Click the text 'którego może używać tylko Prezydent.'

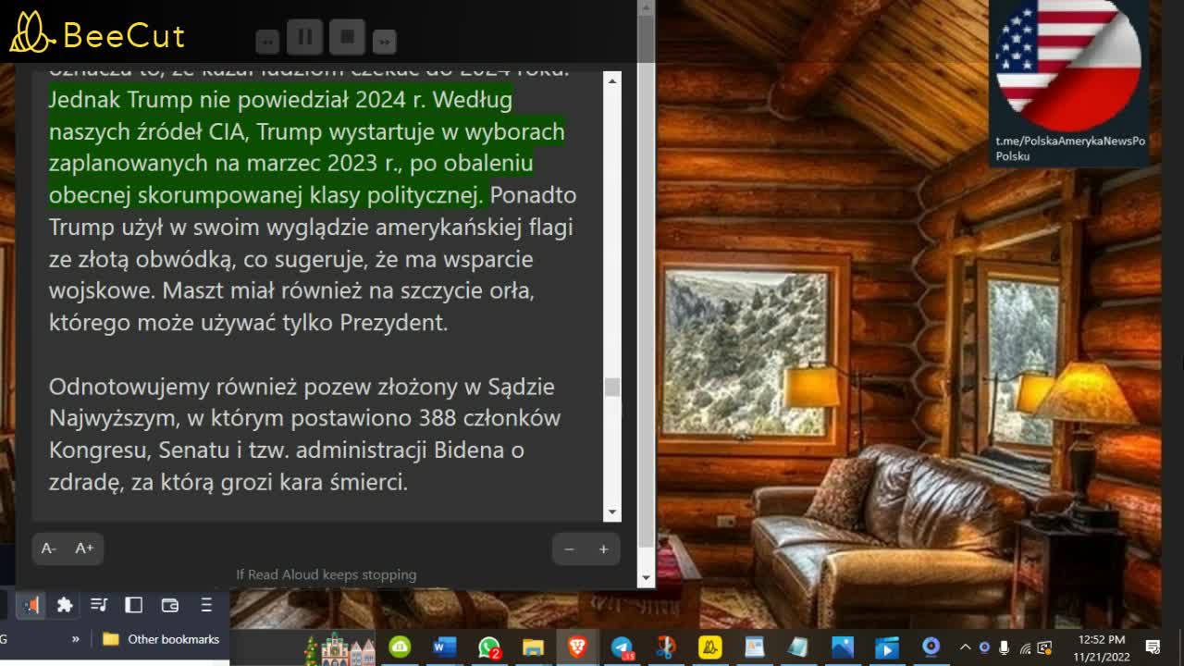click(248, 323)
